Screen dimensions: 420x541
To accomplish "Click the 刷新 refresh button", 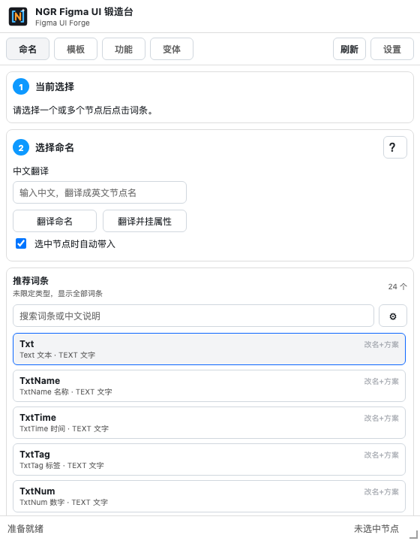I will coord(349,49).
